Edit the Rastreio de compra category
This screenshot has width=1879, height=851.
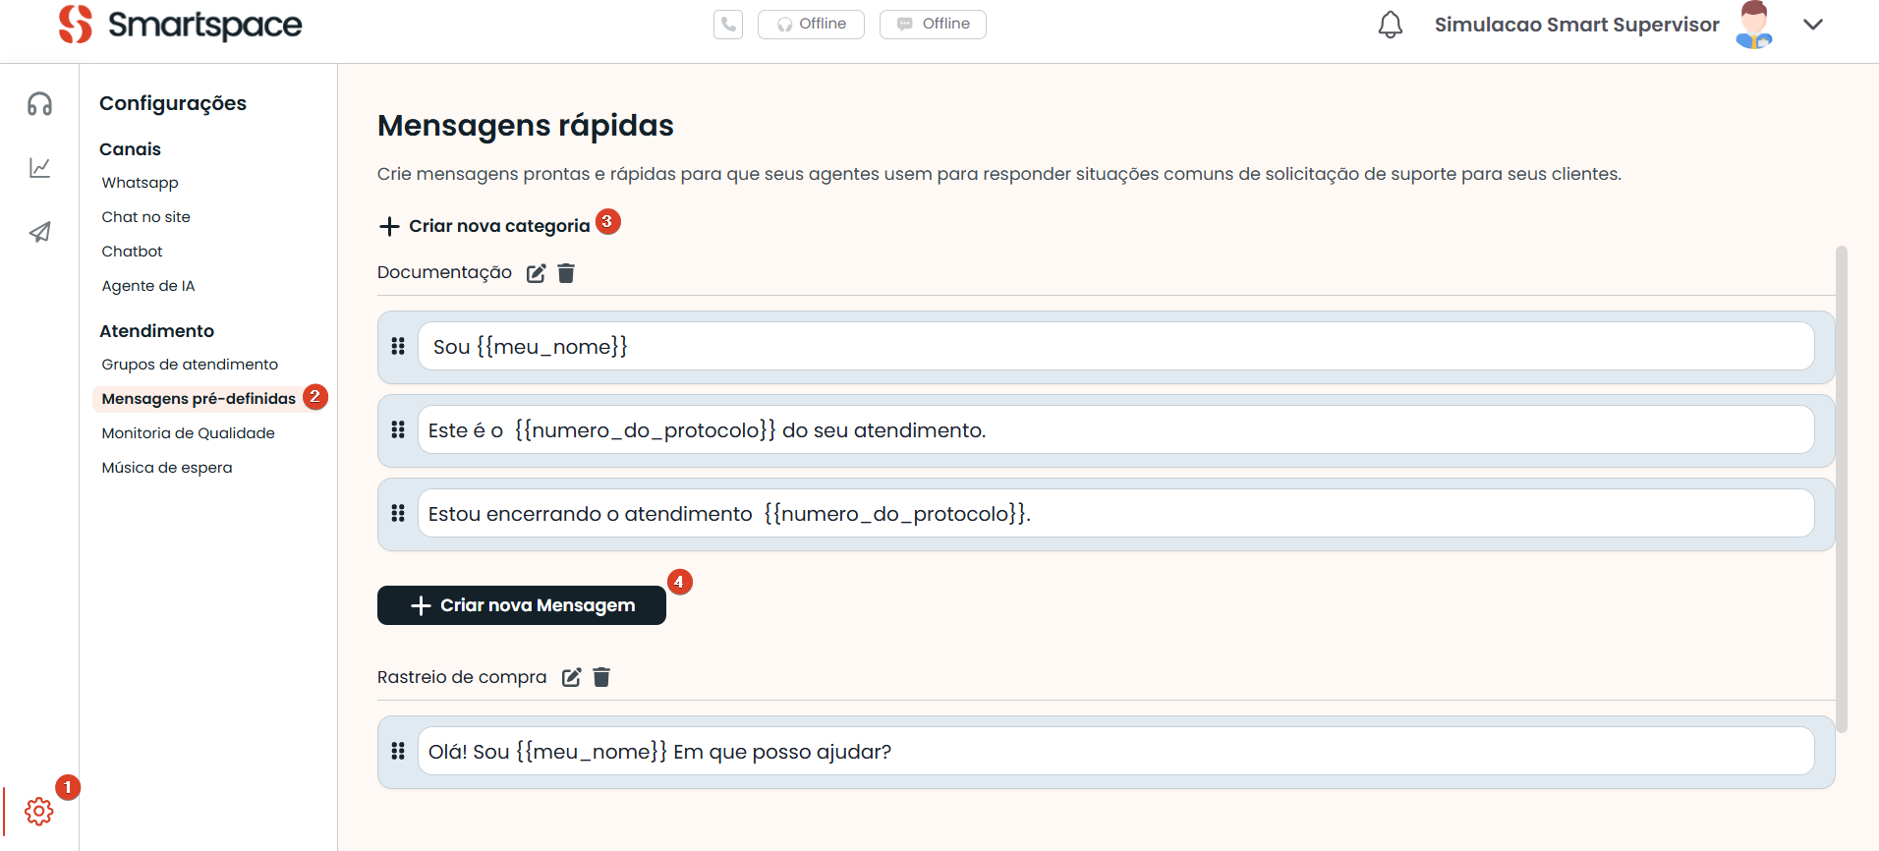(571, 677)
